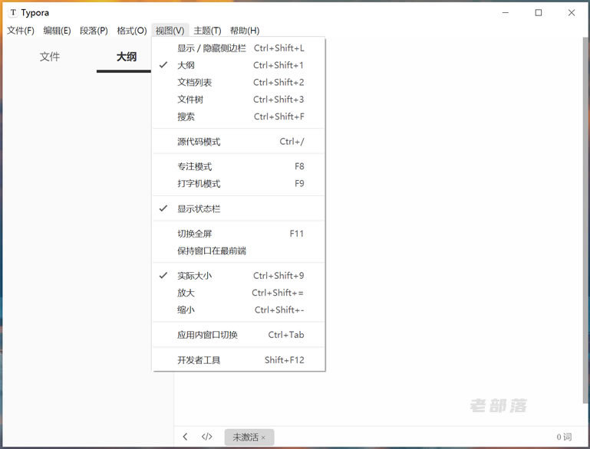Choose 缩小 to zoom out
Viewport: 590px width, 449px height.
tap(239, 310)
